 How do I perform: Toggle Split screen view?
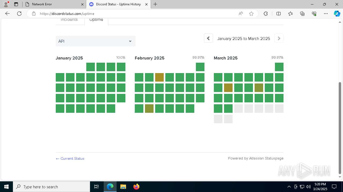(278, 14)
